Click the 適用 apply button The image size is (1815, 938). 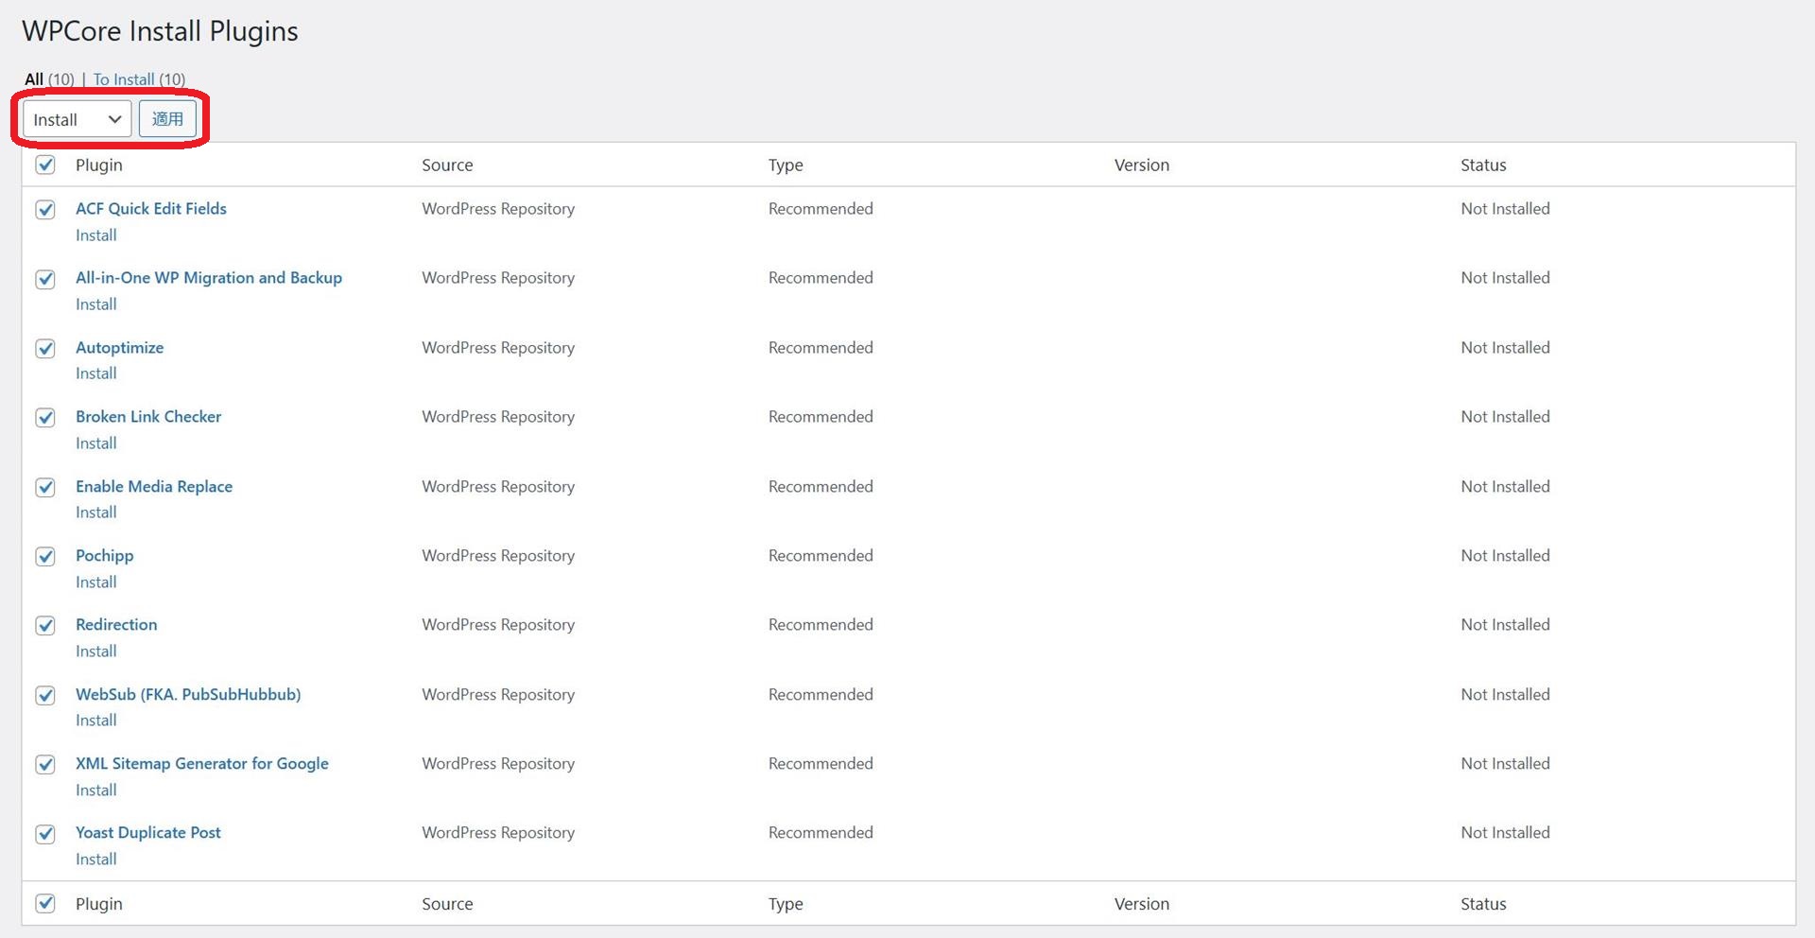(x=167, y=119)
